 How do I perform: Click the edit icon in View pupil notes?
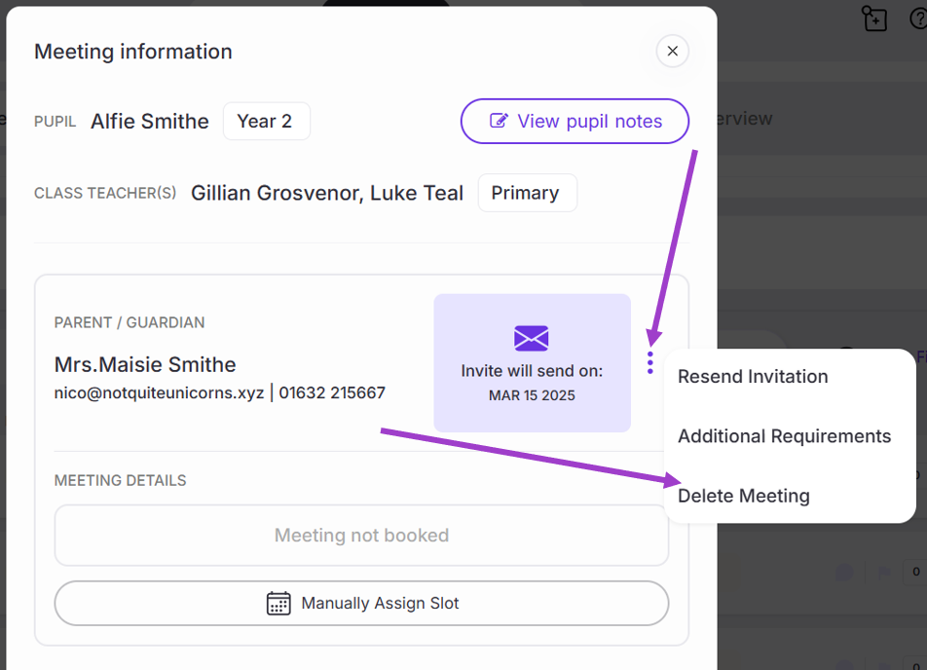tap(499, 122)
